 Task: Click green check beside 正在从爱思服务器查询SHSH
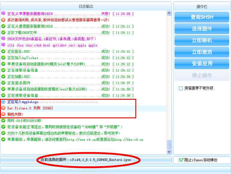tap(3, 26)
